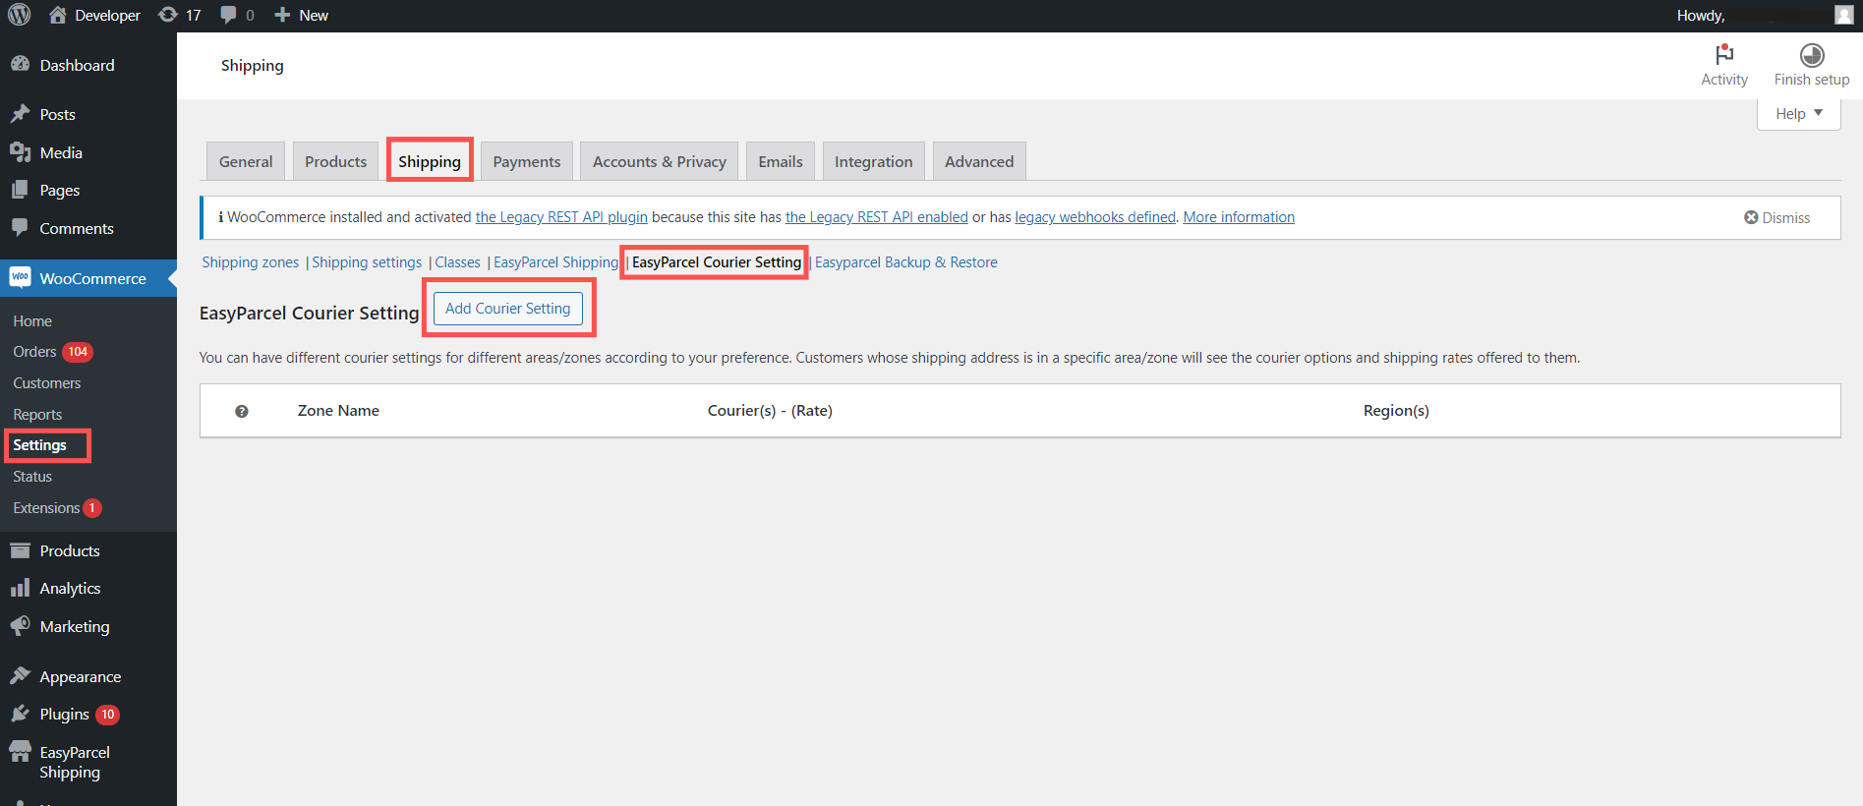Open the Developer site home icon
Viewport: 1863px width, 806px height.
click(58, 15)
